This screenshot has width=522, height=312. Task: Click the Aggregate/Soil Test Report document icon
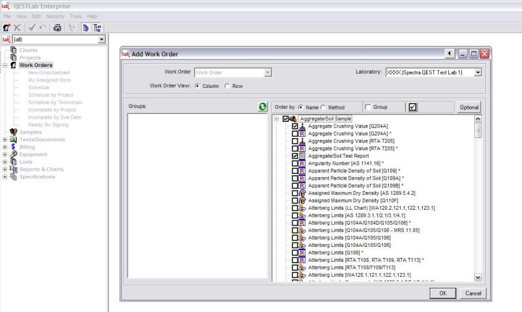[303, 156]
